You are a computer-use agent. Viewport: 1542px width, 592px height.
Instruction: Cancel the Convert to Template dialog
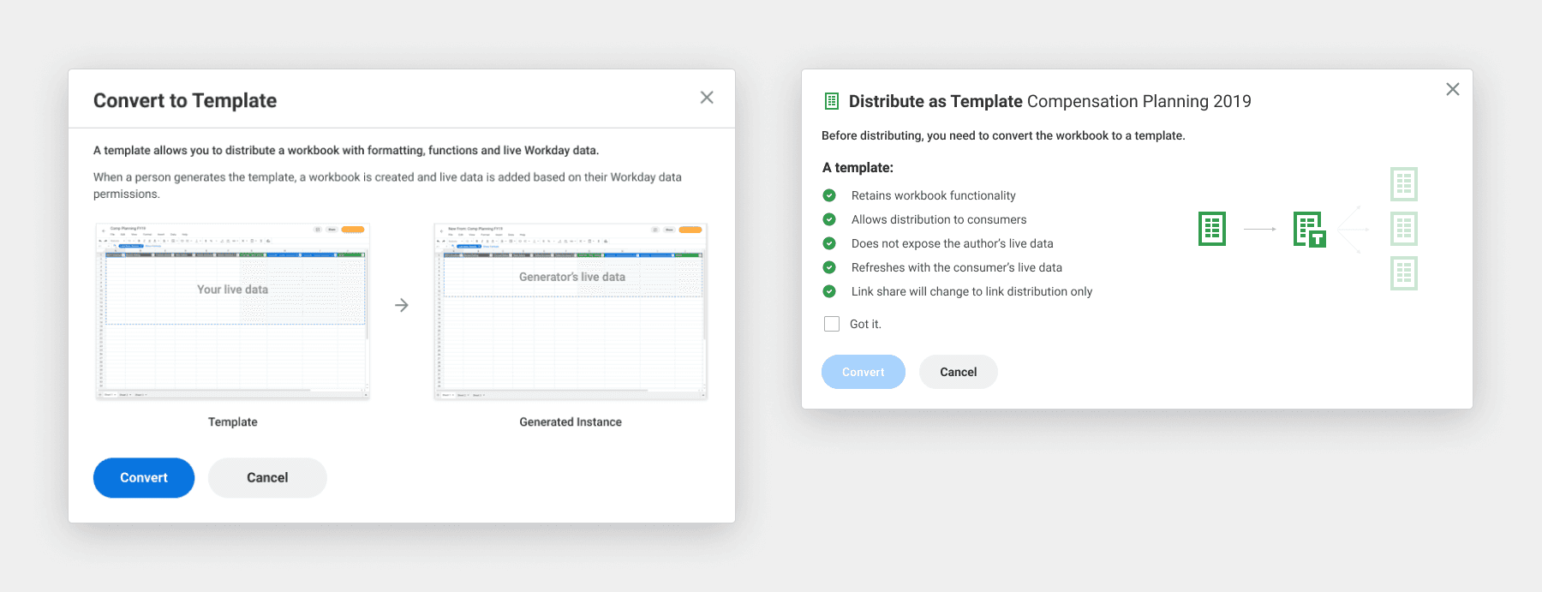tap(267, 478)
